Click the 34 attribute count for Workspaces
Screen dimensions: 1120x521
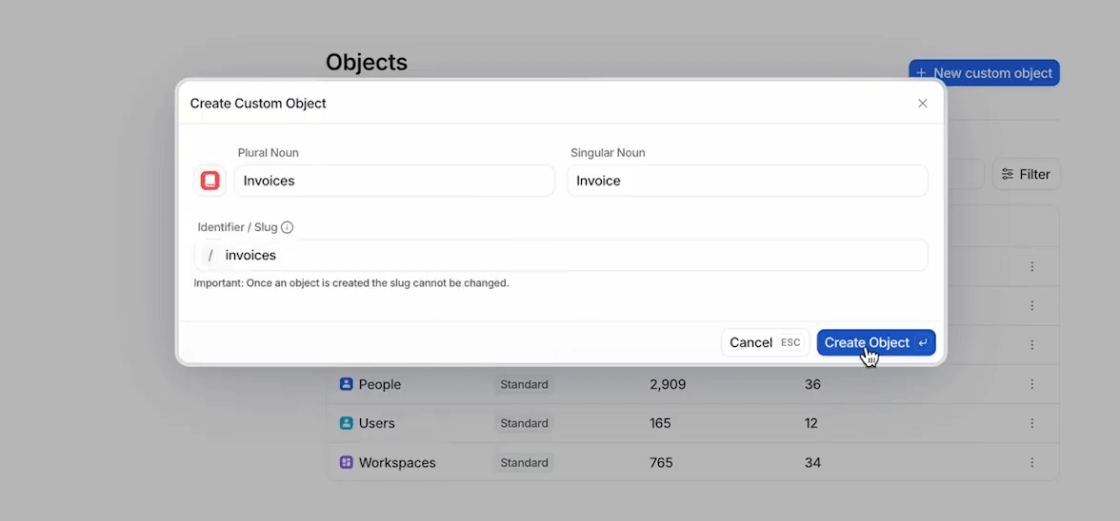(x=812, y=463)
